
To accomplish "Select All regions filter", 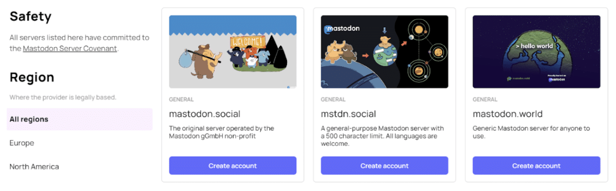I will (x=80, y=119).
